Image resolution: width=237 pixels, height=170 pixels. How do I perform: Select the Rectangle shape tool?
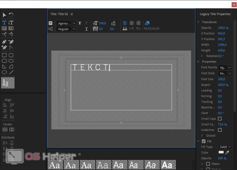pyautogui.click(x=4, y=55)
